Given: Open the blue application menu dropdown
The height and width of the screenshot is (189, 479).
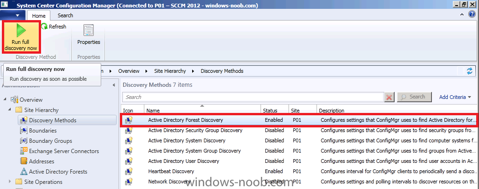Looking at the screenshot, I should tap(13, 15).
